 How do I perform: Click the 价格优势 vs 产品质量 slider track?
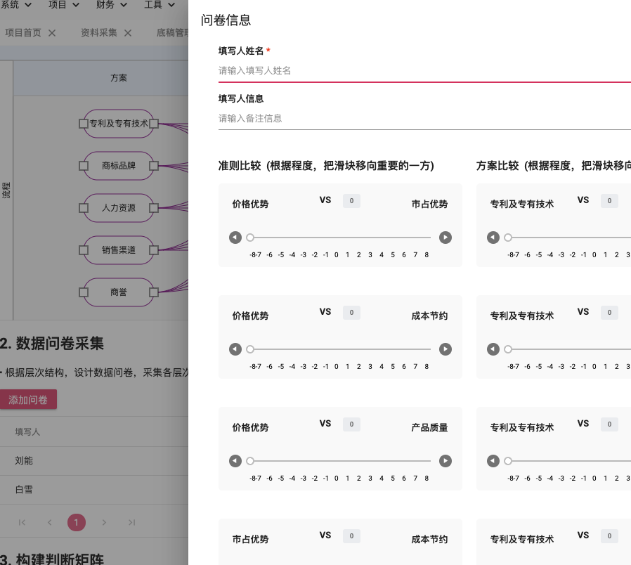tap(340, 461)
